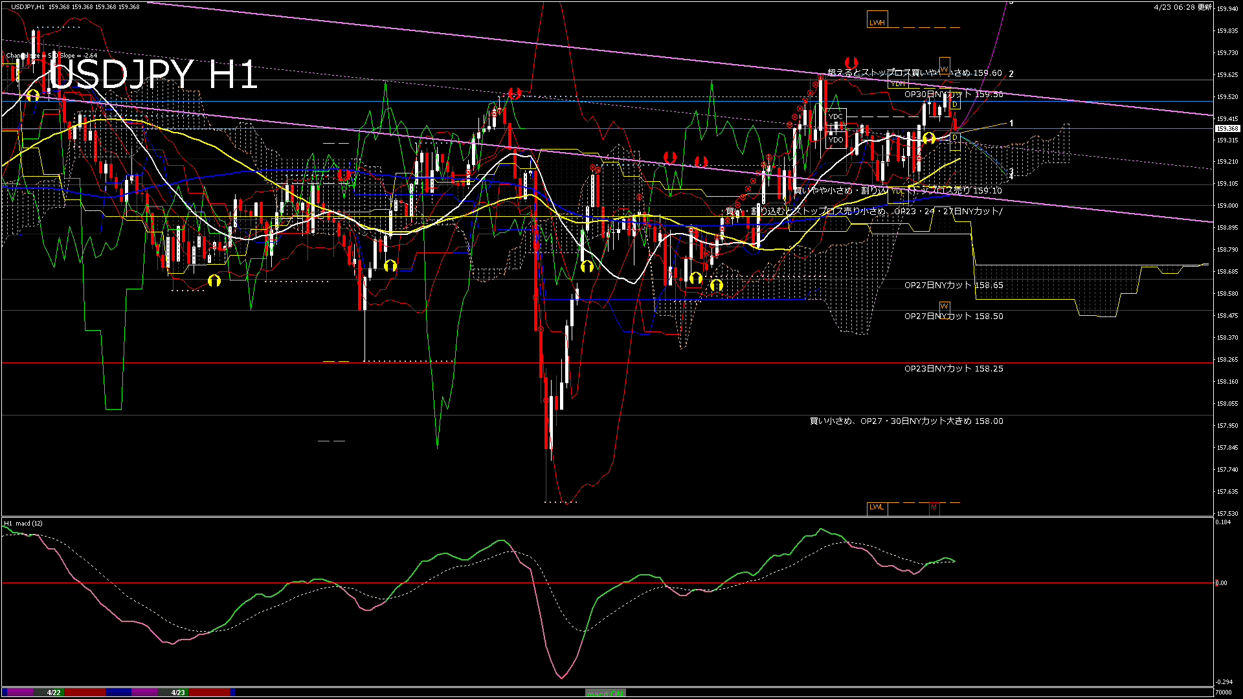Screen dimensions: 1243x699
Task: Click the current price tag 159.368 on the price scale
Action: point(1227,129)
